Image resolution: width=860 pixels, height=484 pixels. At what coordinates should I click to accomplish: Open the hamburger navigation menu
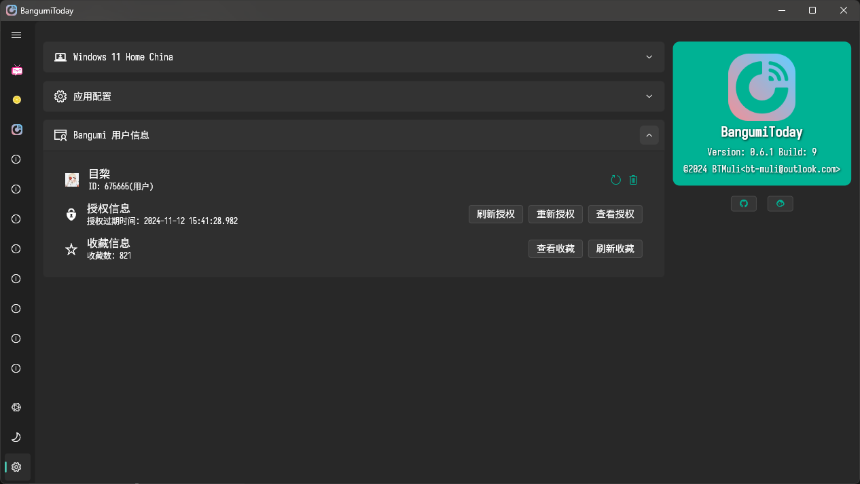[x=17, y=35]
